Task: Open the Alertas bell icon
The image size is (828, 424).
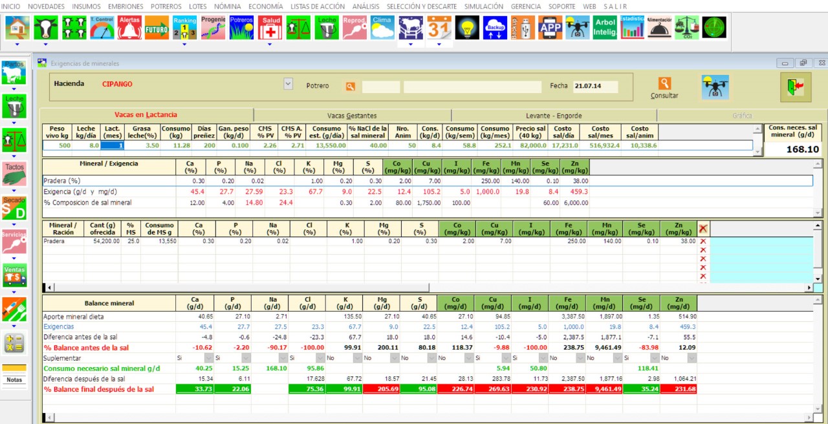Action: click(x=129, y=28)
